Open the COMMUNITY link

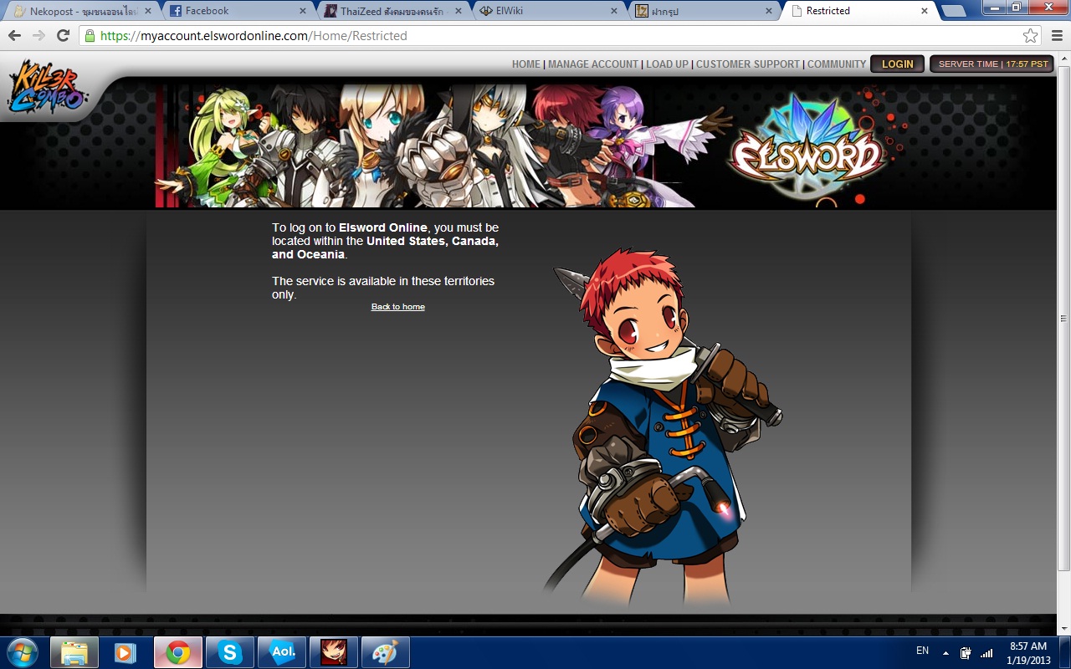click(x=837, y=64)
